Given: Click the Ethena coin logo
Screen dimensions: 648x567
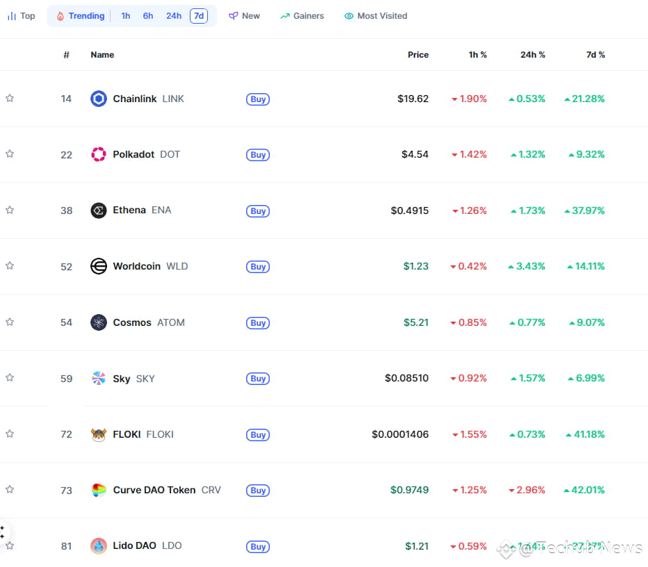Looking at the screenshot, I should click(x=98, y=211).
